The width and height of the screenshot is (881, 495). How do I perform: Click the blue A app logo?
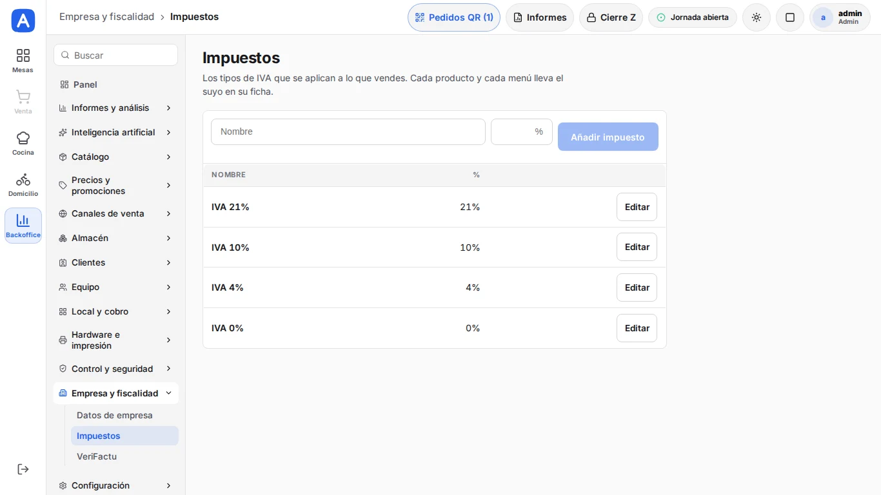point(23,21)
